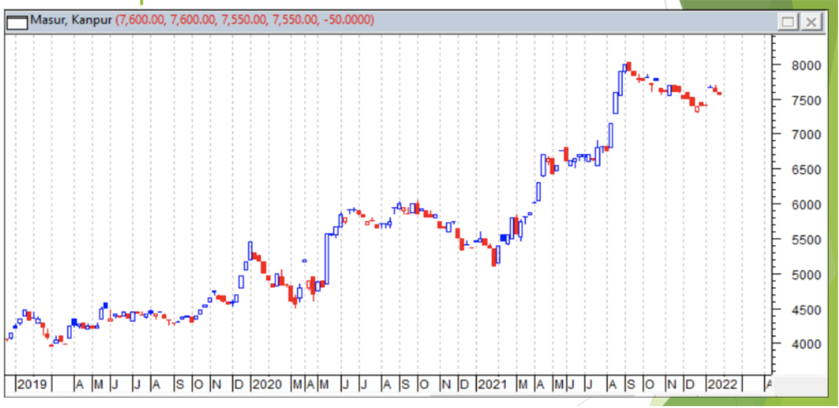Select the 2019 label on the time axis
Image resolution: width=839 pixels, height=408 pixels.
[x=31, y=384]
